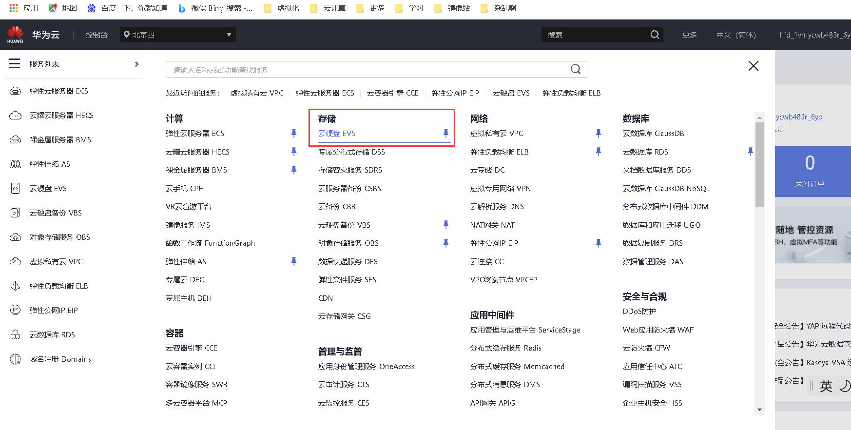Open the hamburger service list icon
The width and height of the screenshot is (851, 430).
tap(15, 64)
